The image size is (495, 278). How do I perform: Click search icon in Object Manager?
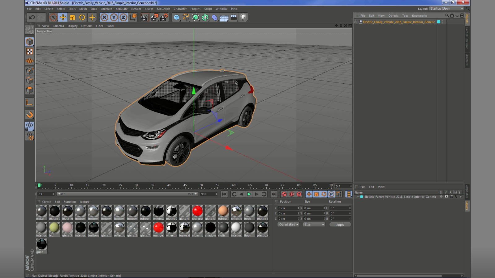447,15
